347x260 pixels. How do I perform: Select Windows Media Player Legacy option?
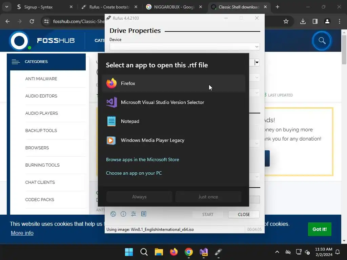174,140
